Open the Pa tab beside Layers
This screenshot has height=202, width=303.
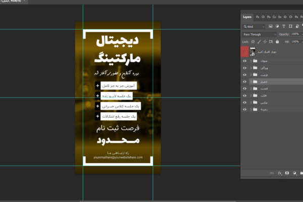[x=258, y=17]
